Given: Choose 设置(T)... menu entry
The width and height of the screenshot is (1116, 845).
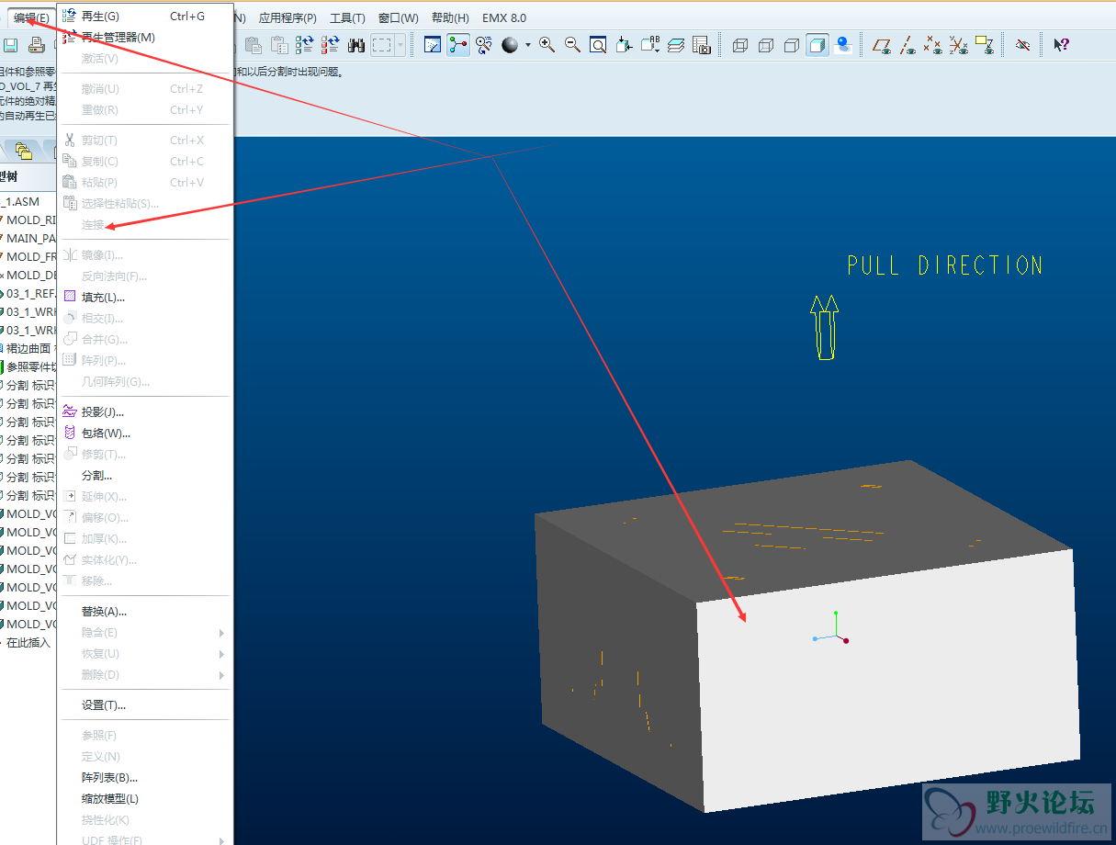Looking at the screenshot, I should point(145,705).
